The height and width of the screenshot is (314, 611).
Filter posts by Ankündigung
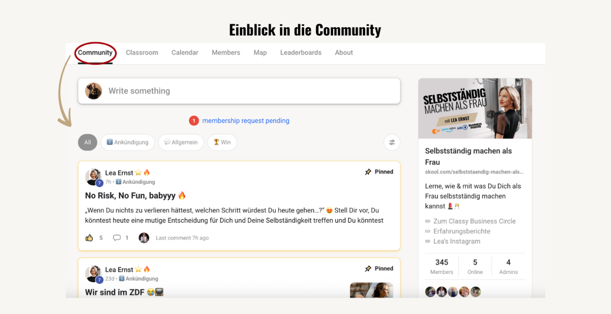tap(127, 142)
